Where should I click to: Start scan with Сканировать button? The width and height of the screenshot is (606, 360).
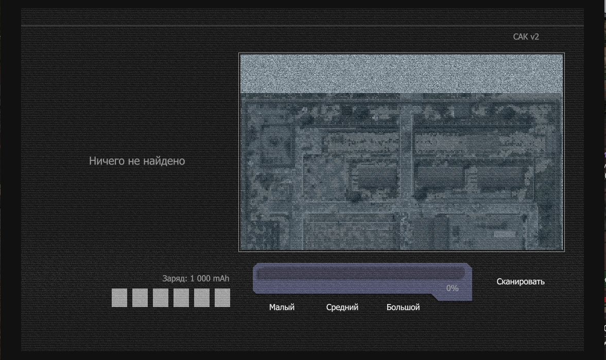tap(520, 282)
